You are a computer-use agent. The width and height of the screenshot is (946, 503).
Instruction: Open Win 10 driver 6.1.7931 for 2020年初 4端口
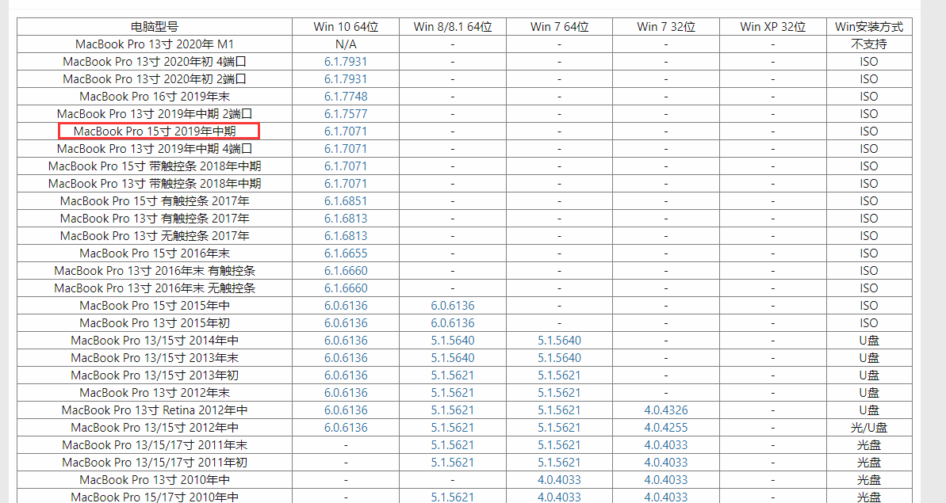pos(346,62)
